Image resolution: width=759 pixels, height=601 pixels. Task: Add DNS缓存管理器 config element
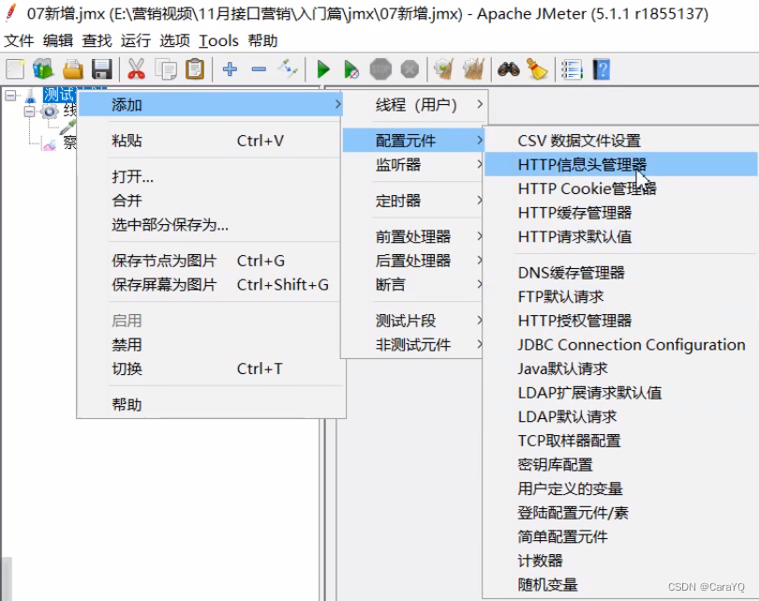(x=621, y=273)
